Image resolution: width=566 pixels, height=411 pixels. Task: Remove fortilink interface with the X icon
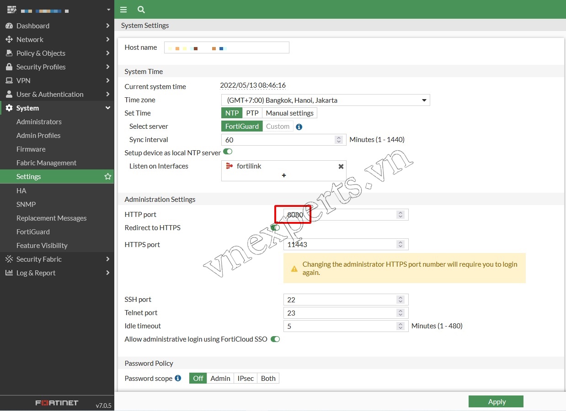341,166
